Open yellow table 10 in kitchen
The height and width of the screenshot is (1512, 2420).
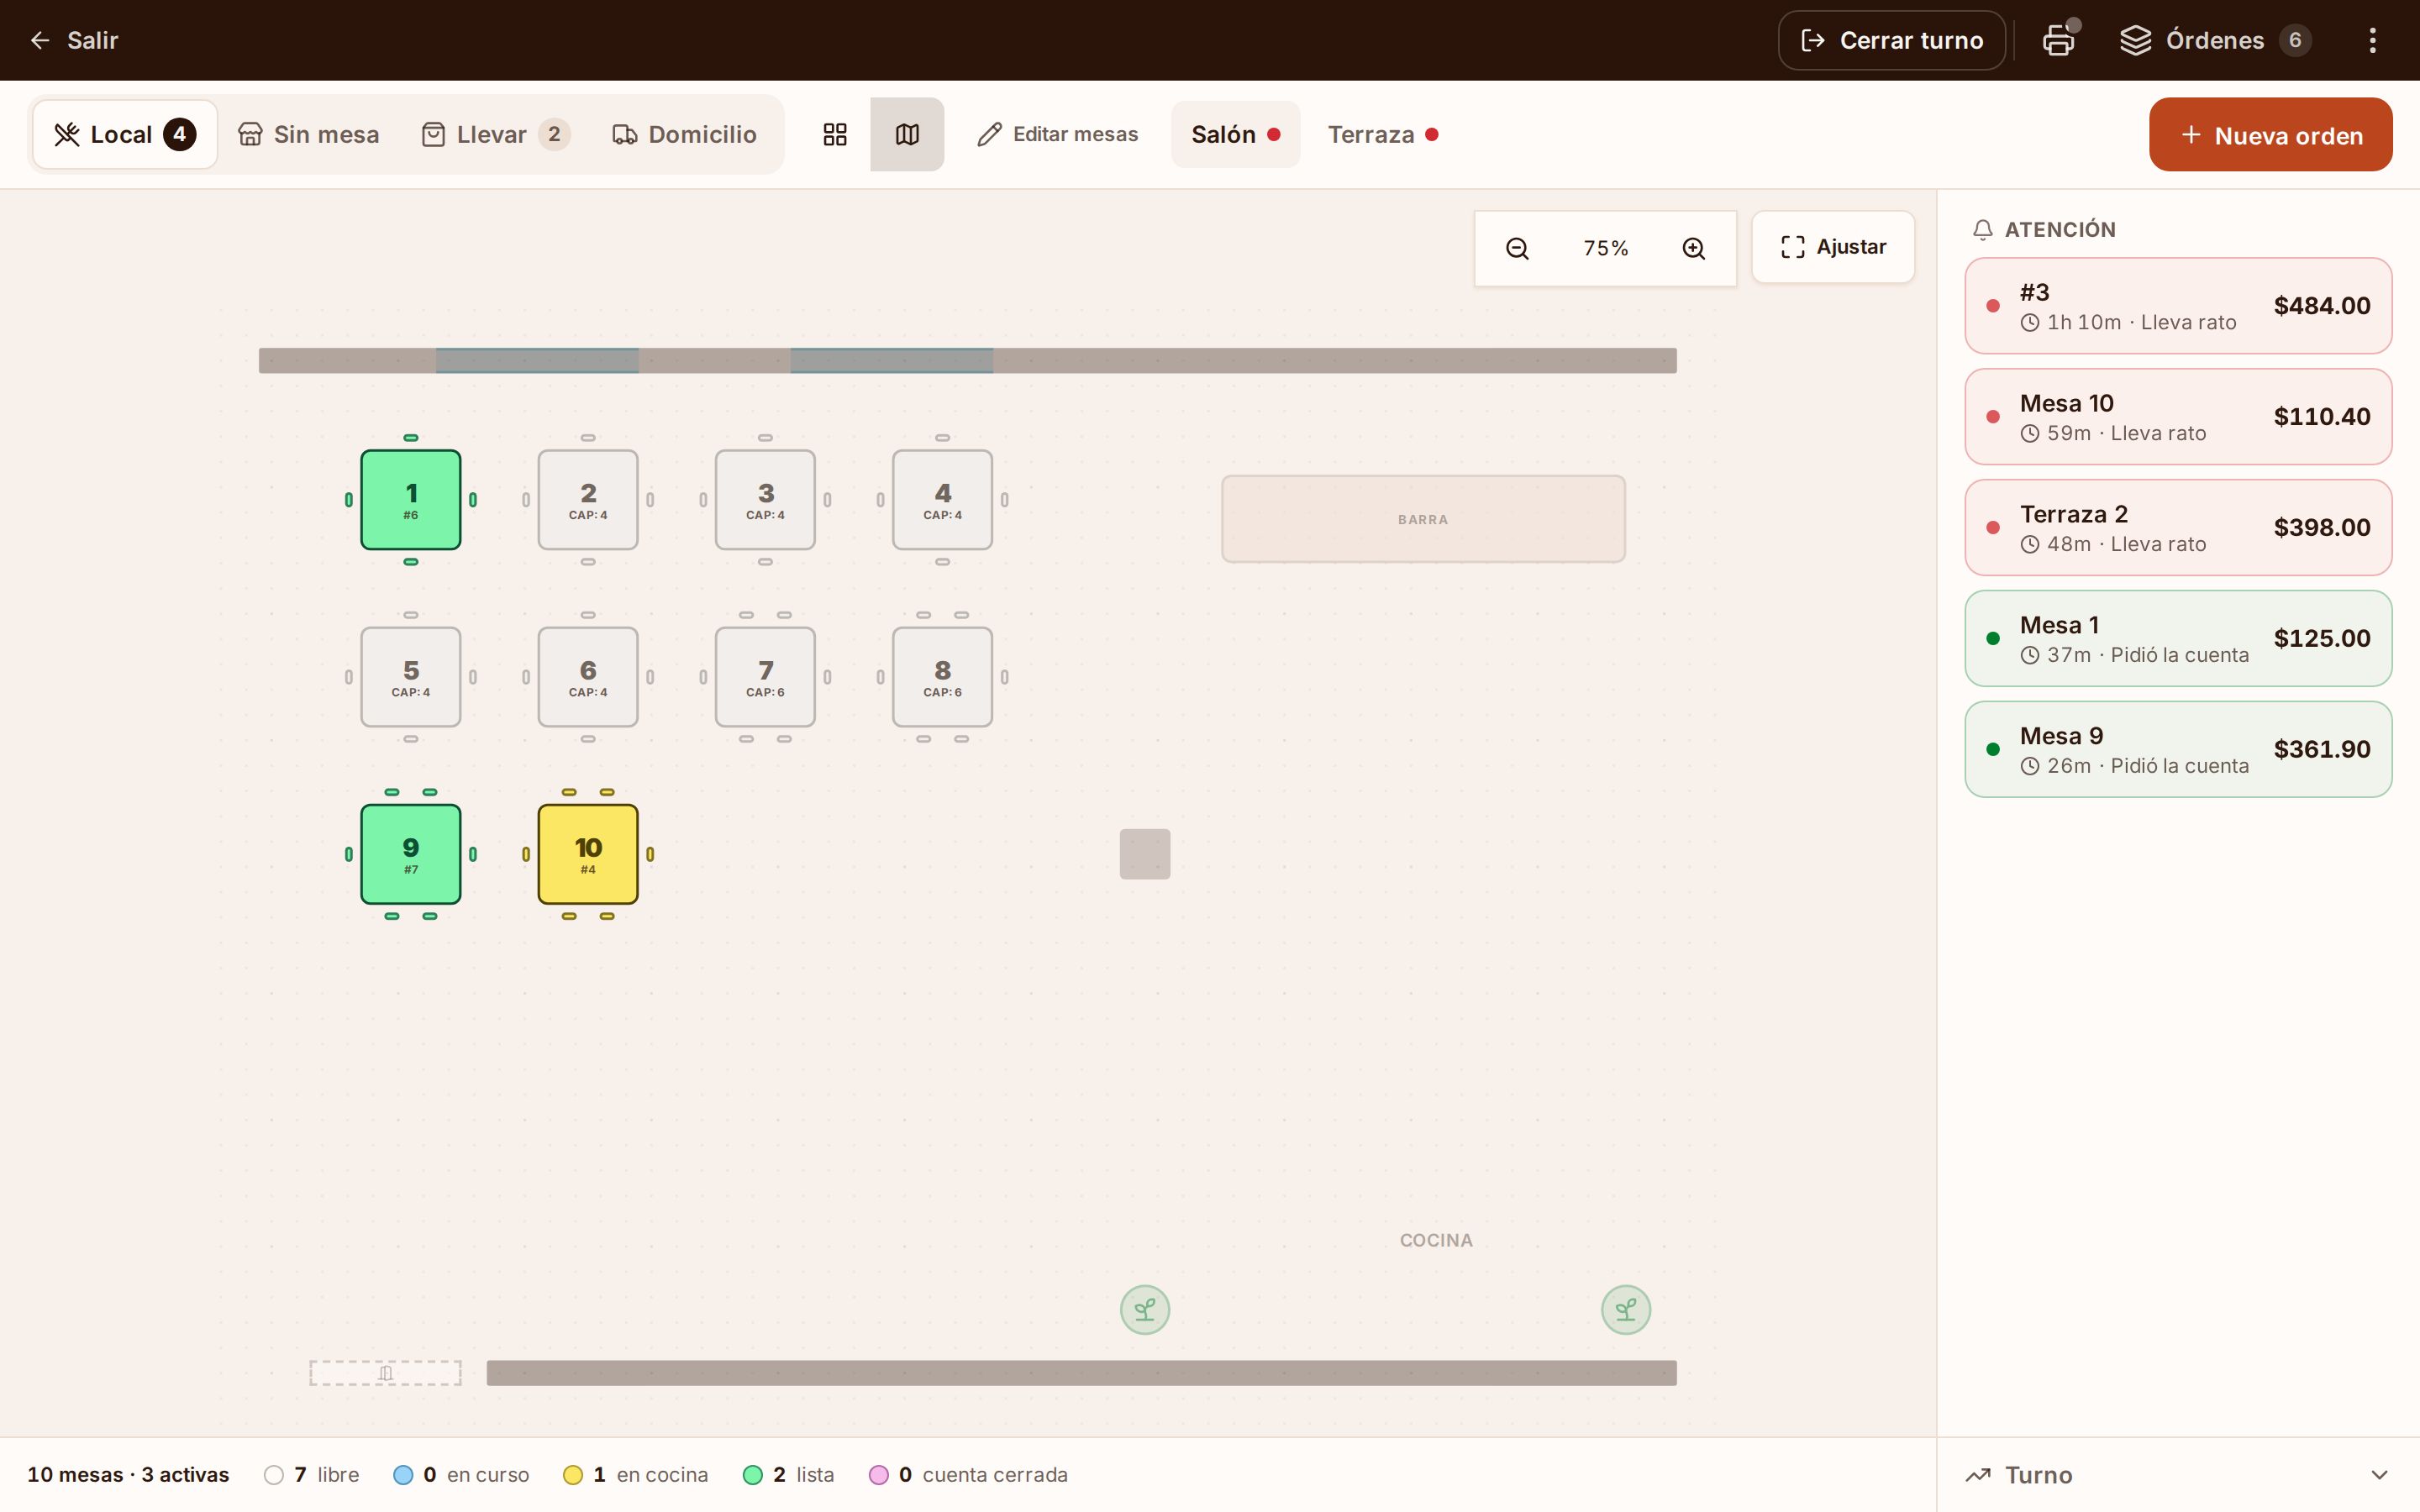[x=588, y=854]
